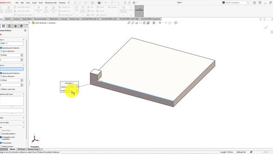This screenshot has height=154, width=273.
Task: Click the highlighted Direction 2 reference box
Action: (12, 69)
